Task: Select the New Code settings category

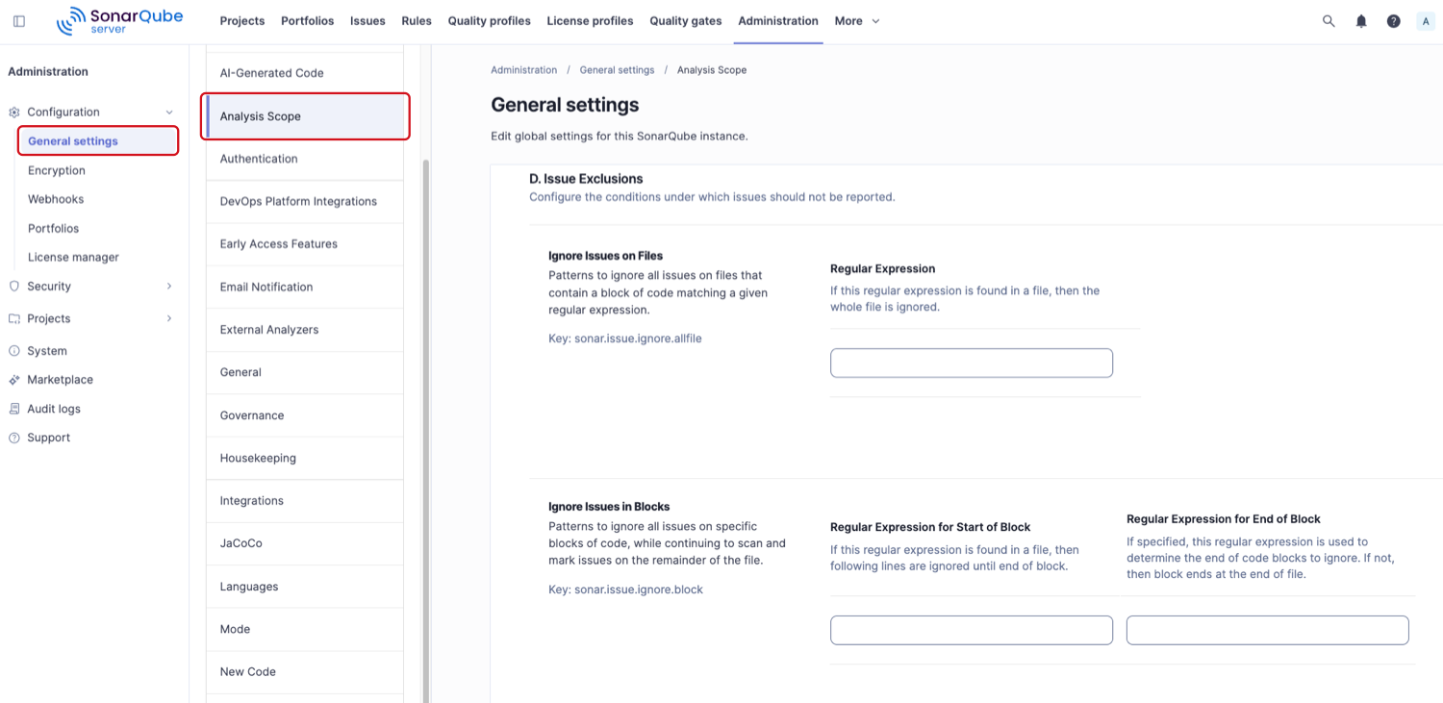Action: [305, 672]
